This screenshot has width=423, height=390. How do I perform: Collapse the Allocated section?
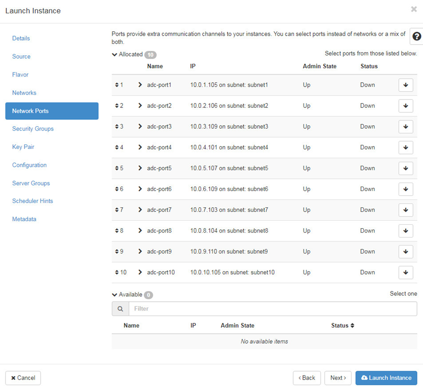(x=115, y=54)
